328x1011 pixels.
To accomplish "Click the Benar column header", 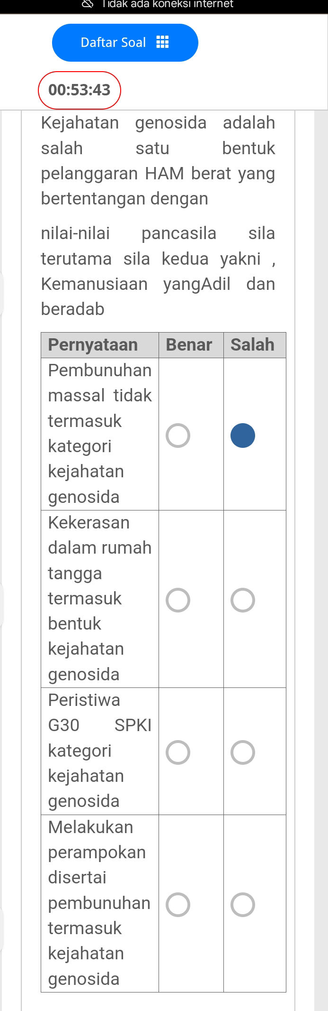I will [x=190, y=345].
